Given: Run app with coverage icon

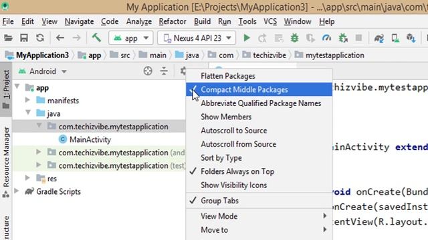Looking at the screenshot, I should click(x=310, y=38).
